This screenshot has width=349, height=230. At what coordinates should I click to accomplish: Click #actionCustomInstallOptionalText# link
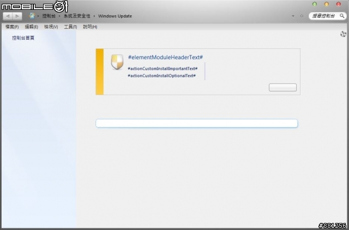tap(161, 76)
